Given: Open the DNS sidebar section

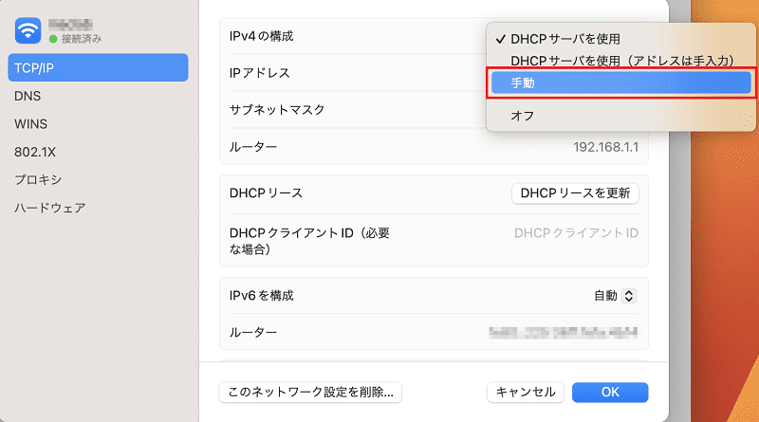Looking at the screenshot, I should pos(28,96).
